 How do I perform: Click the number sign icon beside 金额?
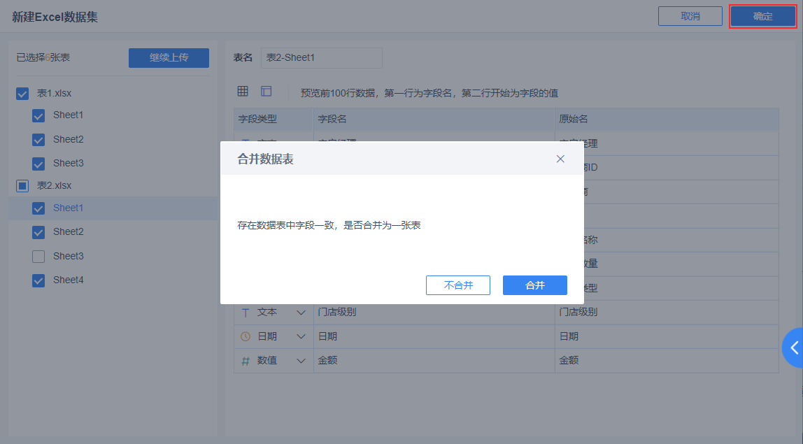point(246,360)
